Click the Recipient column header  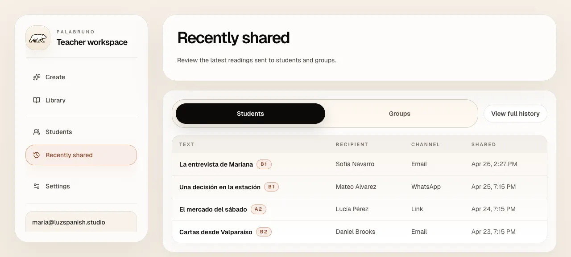(352, 144)
